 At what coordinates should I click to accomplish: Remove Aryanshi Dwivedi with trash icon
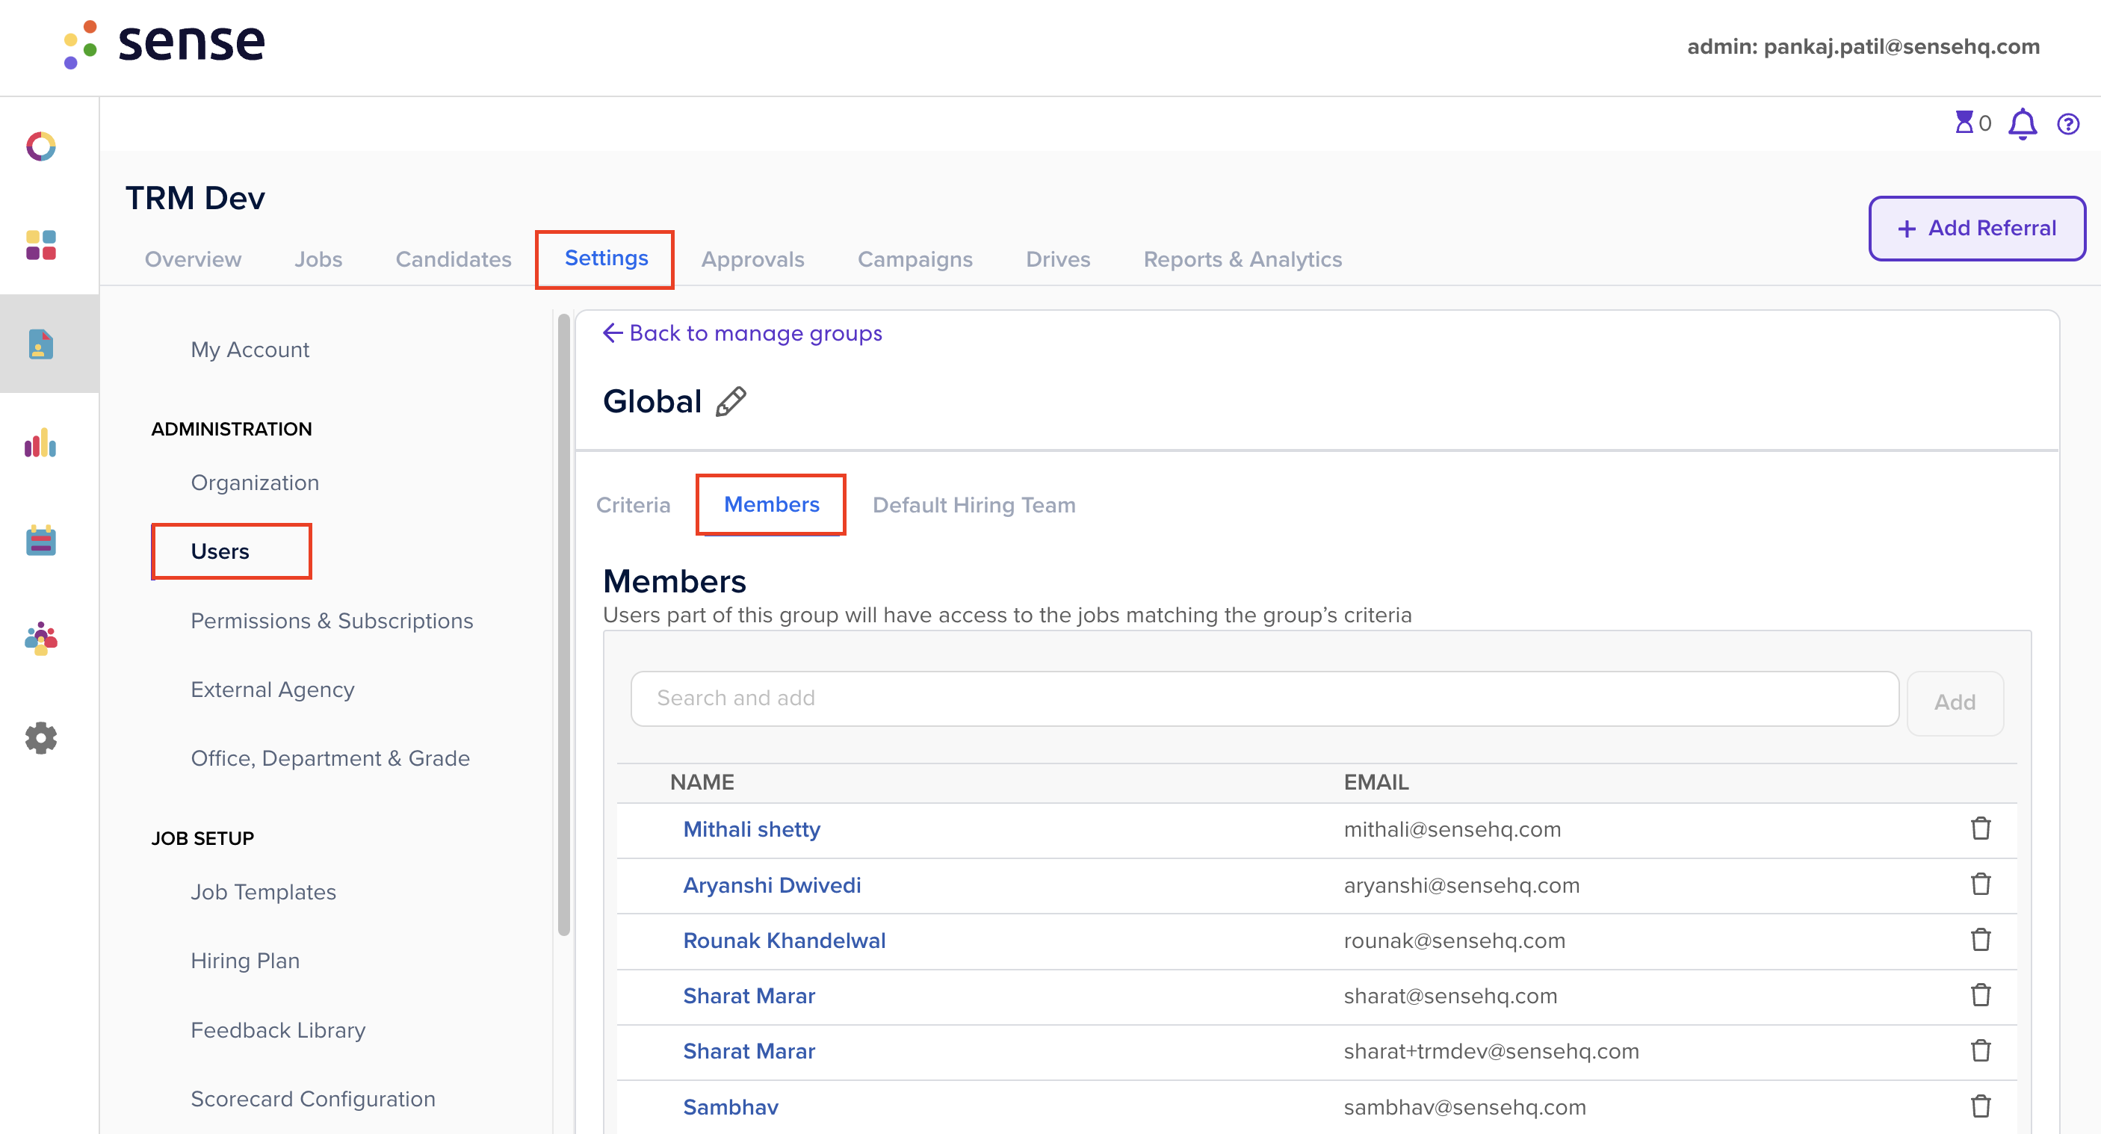tap(1981, 884)
